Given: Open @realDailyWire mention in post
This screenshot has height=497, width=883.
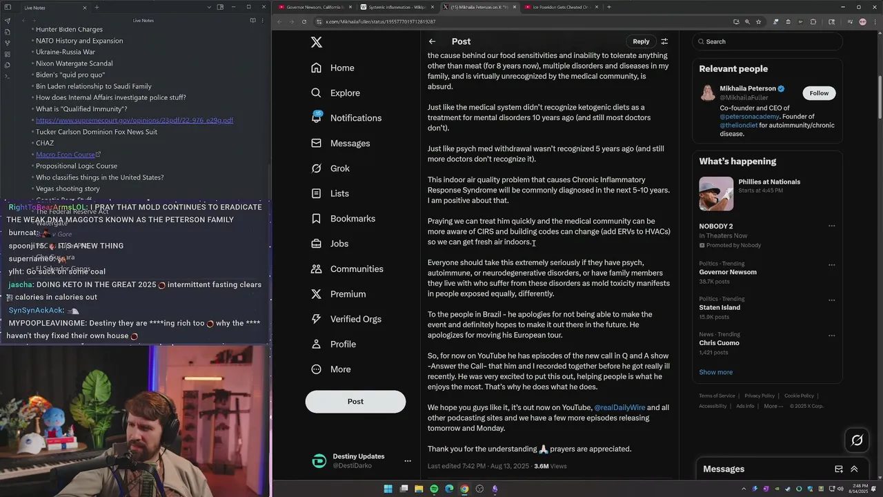Looking at the screenshot, I should pos(619,408).
